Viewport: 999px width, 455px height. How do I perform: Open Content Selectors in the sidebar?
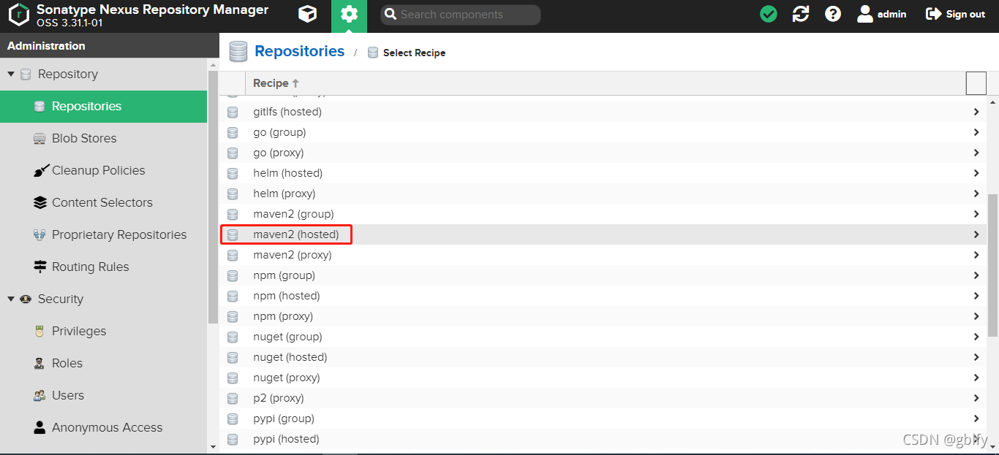(103, 203)
